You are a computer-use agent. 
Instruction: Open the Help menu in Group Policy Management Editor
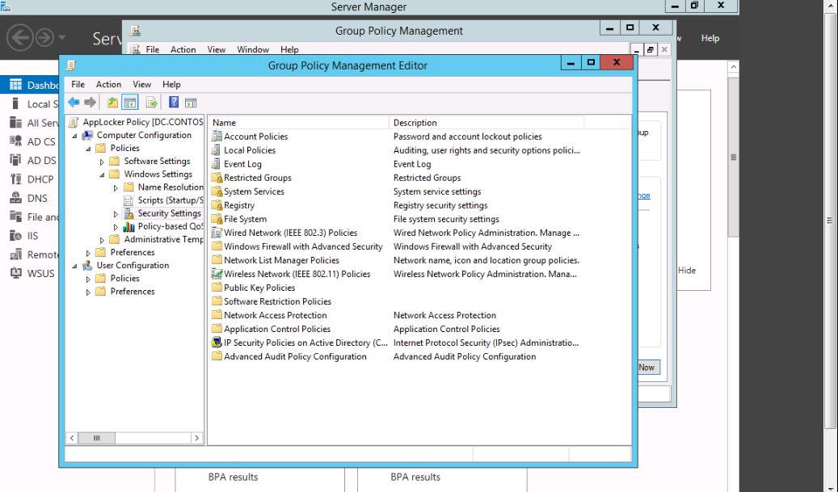click(x=171, y=84)
